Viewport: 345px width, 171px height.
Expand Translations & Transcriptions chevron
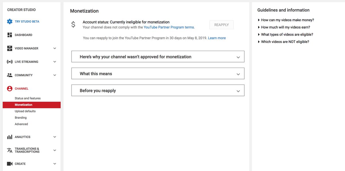pos(55,150)
